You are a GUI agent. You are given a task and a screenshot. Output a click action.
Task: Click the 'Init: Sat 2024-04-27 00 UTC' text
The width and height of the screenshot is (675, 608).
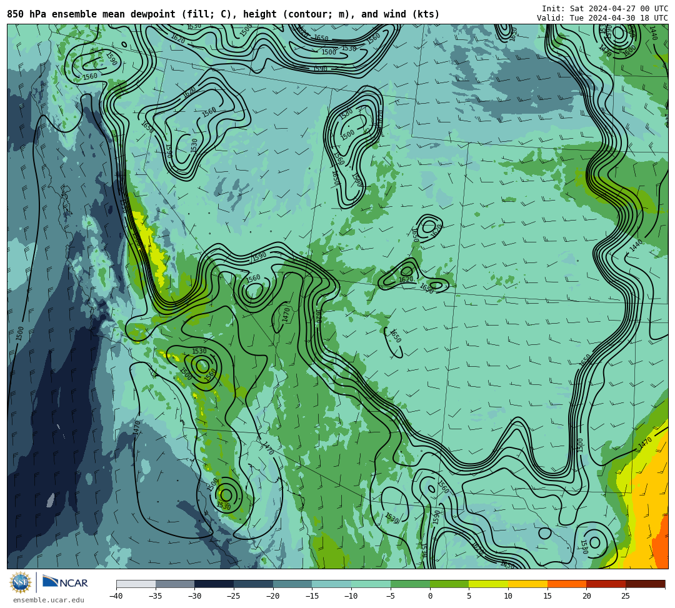coord(605,9)
